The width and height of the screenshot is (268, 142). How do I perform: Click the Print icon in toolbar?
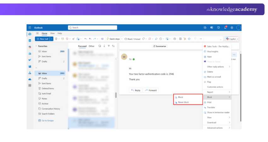175,39
